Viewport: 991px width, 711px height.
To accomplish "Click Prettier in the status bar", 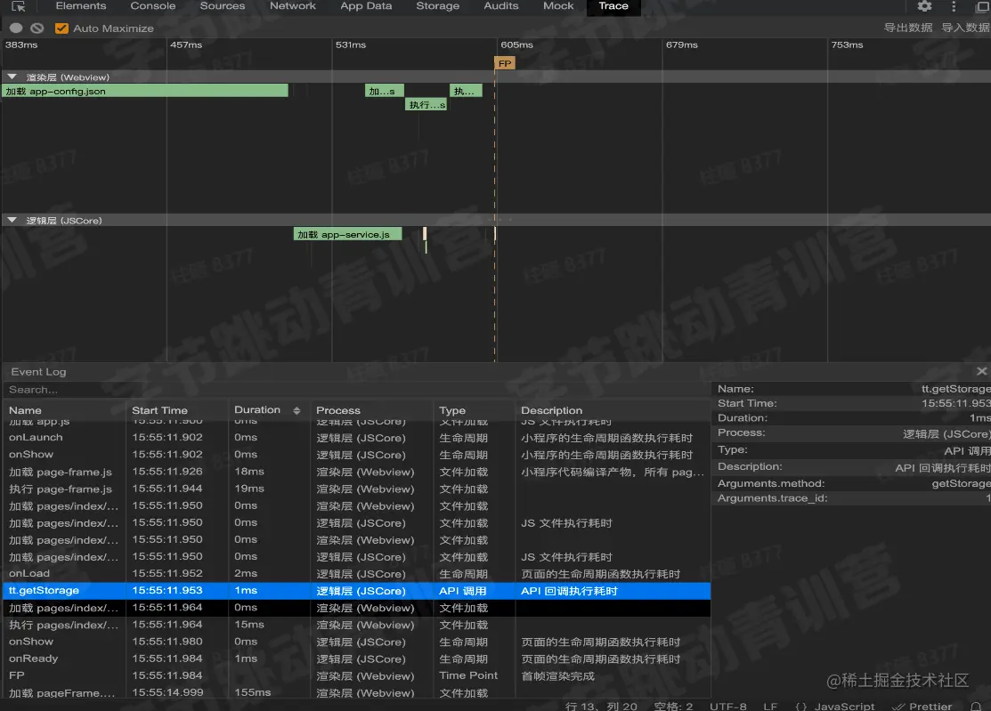I will click(922, 706).
